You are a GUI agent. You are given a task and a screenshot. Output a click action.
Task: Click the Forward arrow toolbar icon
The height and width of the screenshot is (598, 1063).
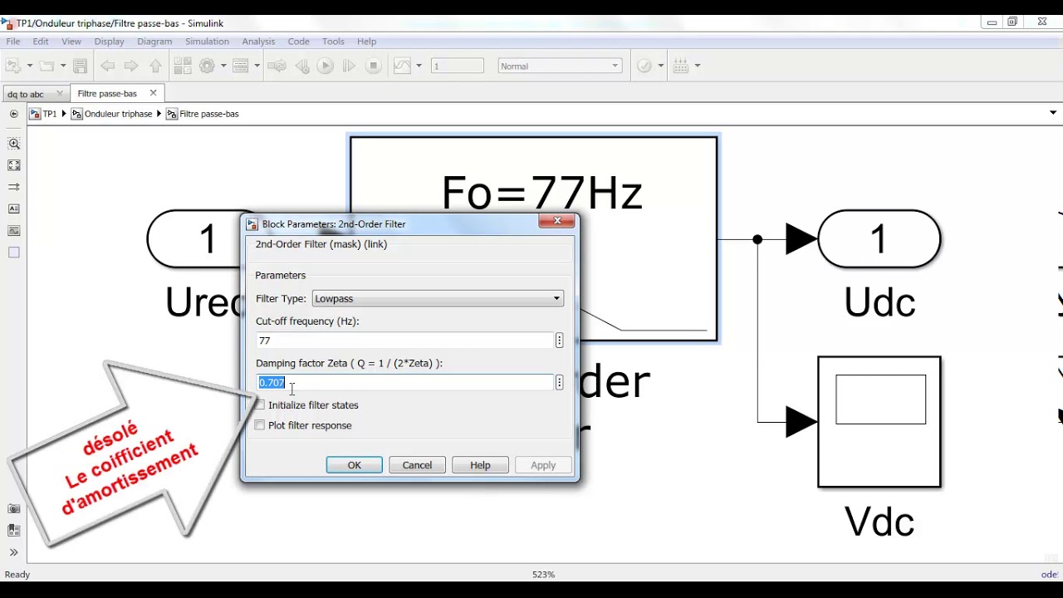click(131, 66)
